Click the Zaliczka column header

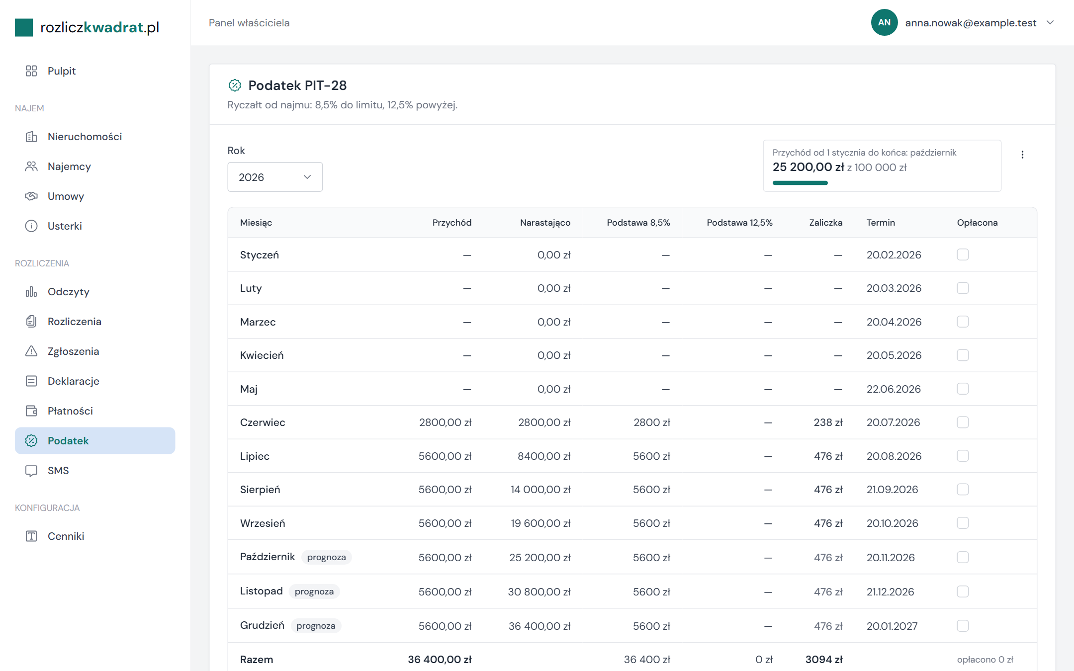click(825, 223)
